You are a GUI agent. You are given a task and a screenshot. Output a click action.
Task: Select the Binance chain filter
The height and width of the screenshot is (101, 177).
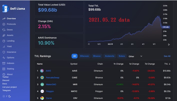click(97, 56)
